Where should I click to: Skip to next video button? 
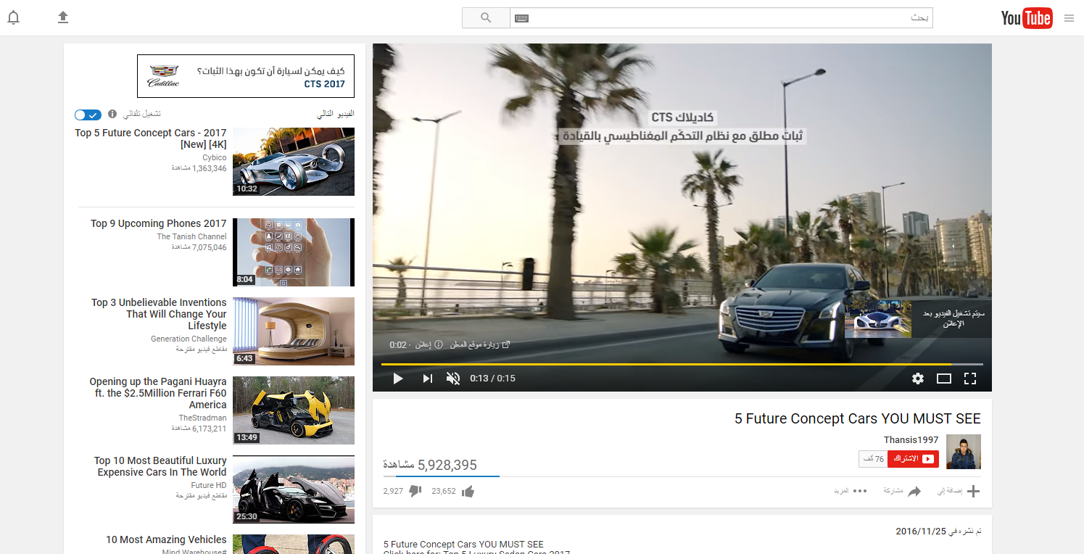tap(428, 379)
